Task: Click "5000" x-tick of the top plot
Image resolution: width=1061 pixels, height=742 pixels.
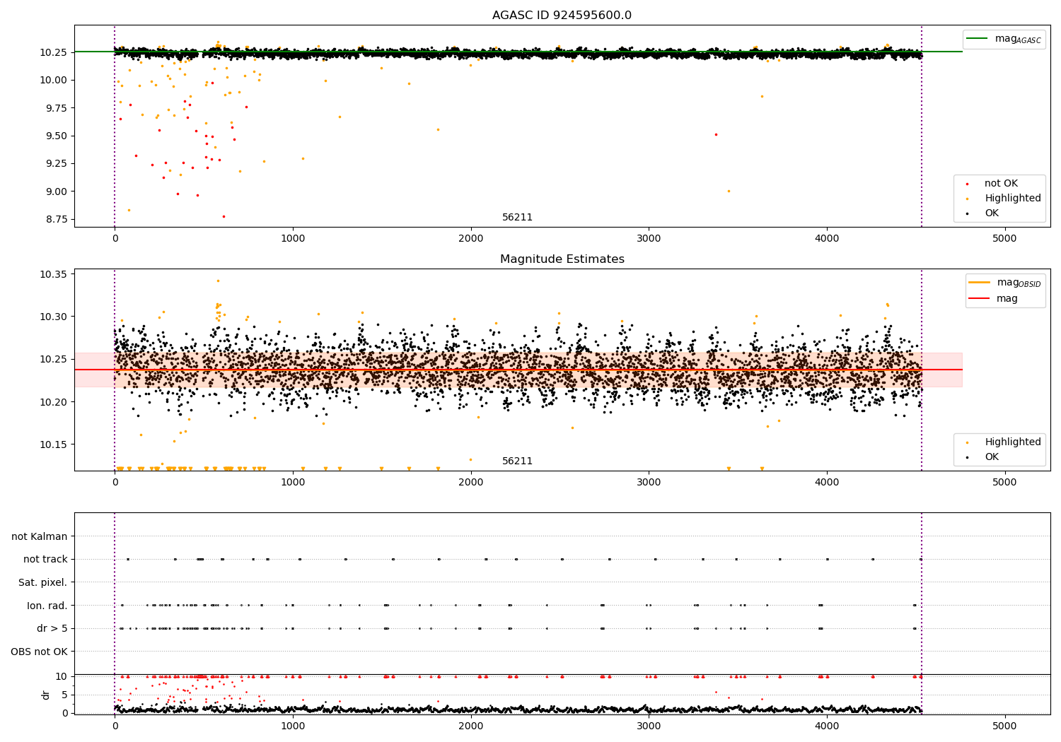Action: (1005, 239)
